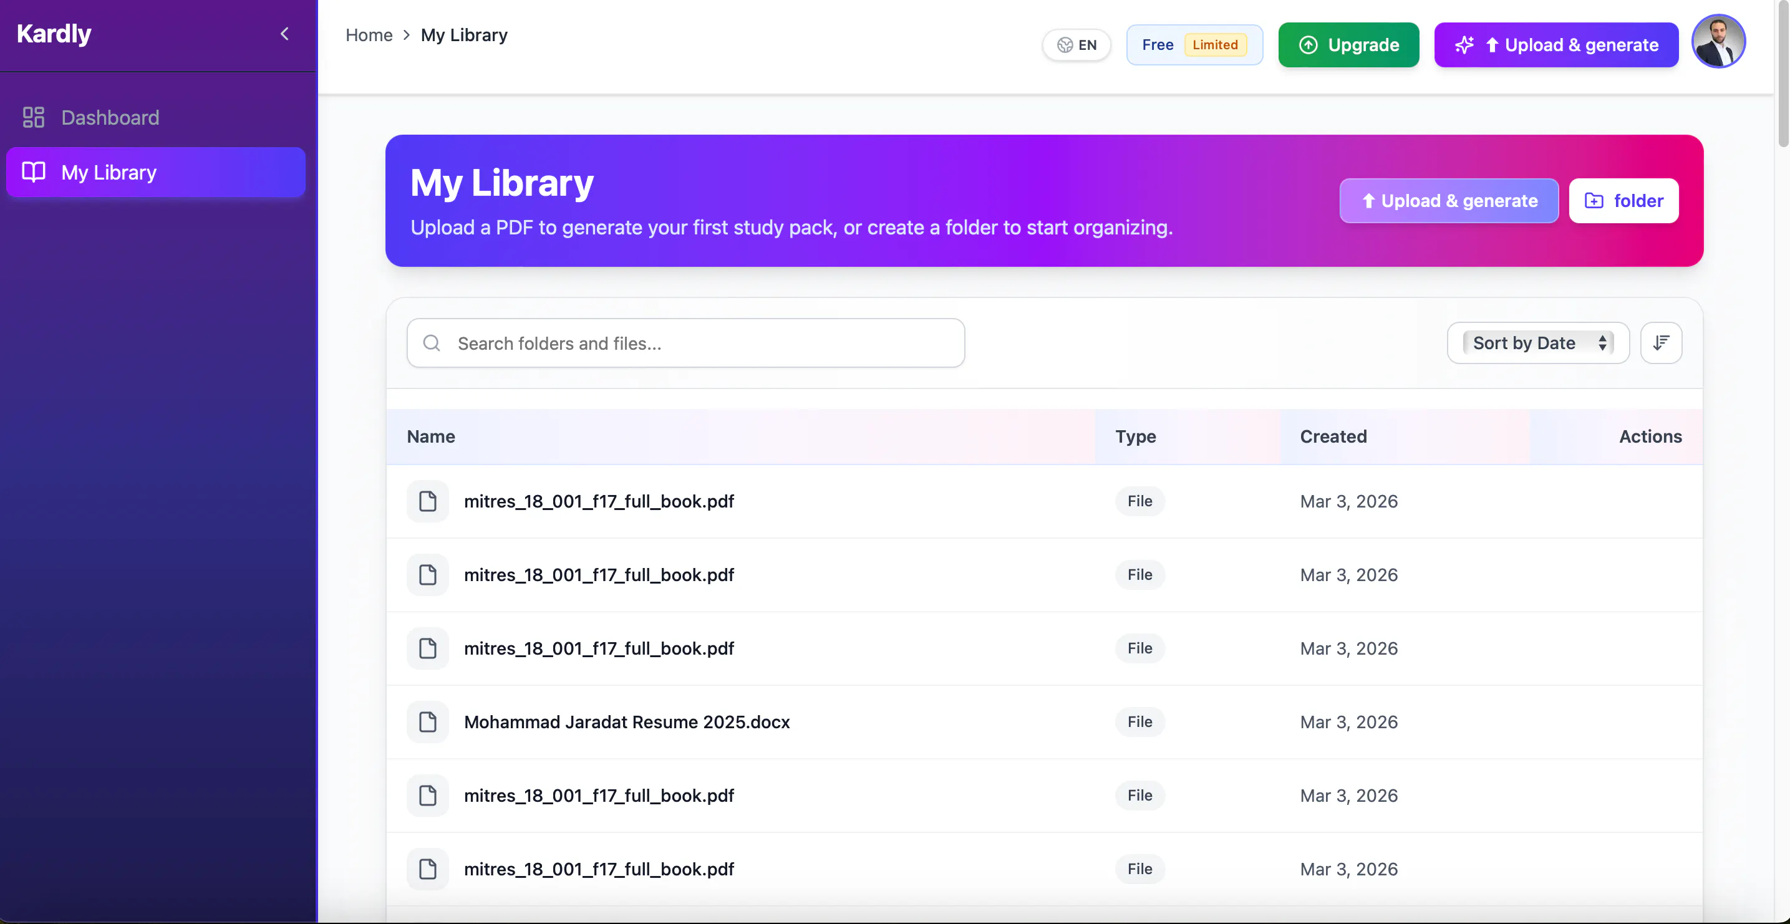This screenshot has width=1790, height=924.
Task: Open Mohammad Jaradat Resume 2025.docx
Action: coord(627,722)
